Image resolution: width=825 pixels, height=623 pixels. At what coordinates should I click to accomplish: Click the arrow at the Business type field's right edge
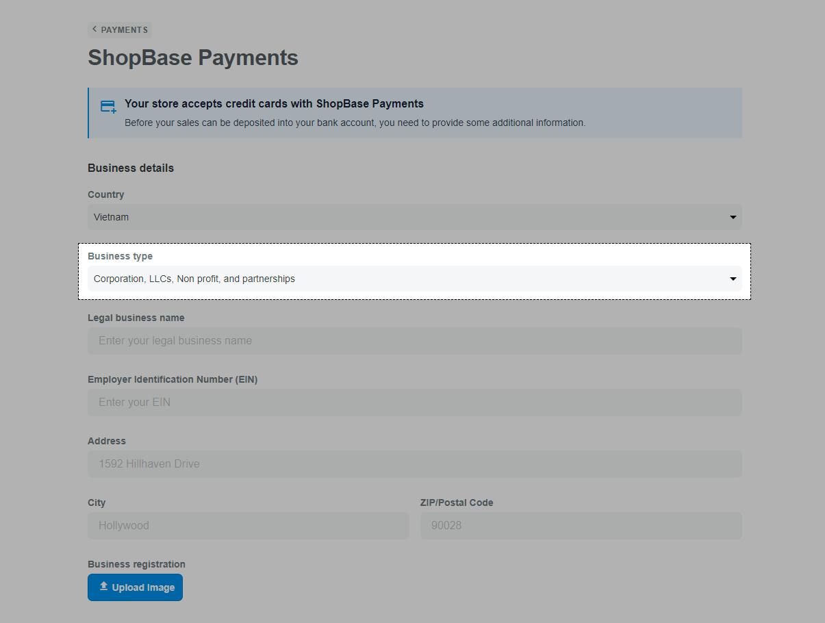pyautogui.click(x=733, y=279)
